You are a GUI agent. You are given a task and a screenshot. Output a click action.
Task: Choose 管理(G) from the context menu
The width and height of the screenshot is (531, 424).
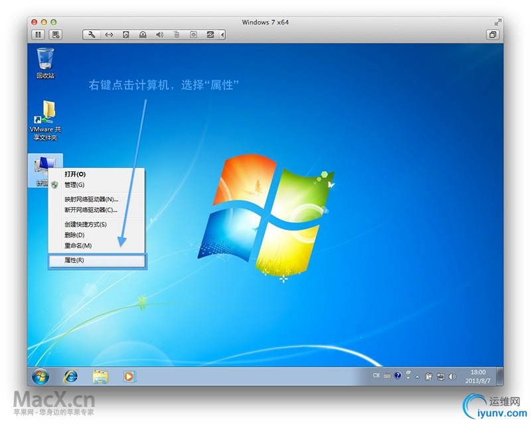click(x=96, y=185)
